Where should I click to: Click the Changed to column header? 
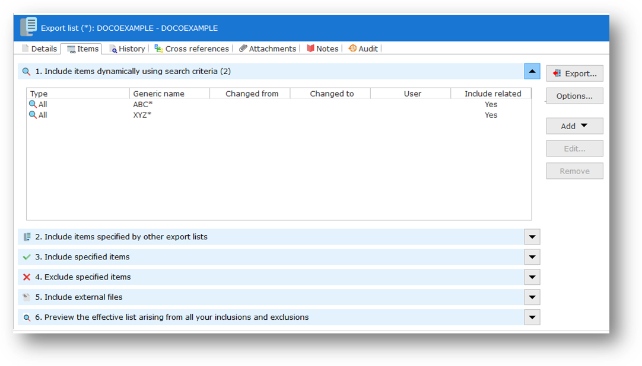coord(330,94)
